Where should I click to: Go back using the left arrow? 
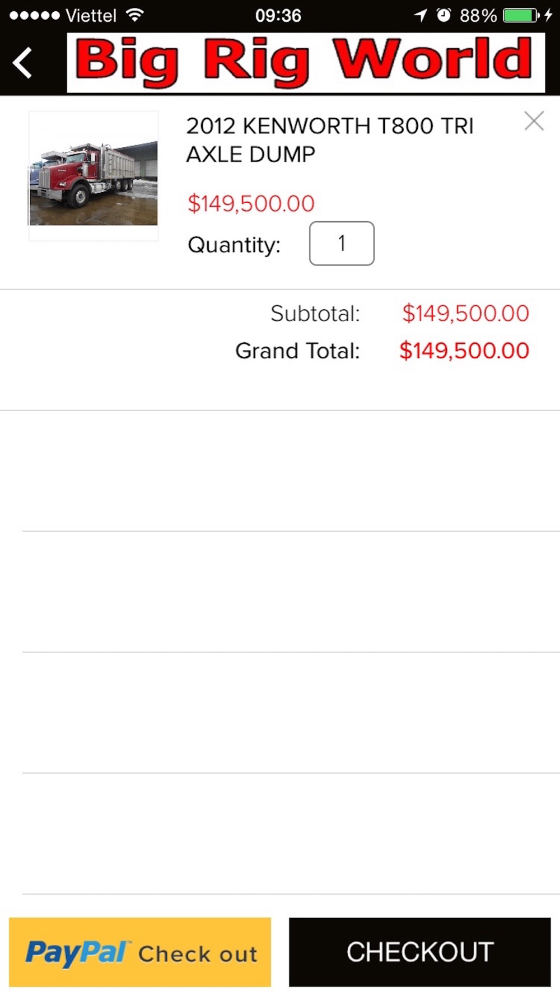pyautogui.click(x=22, y=63)
